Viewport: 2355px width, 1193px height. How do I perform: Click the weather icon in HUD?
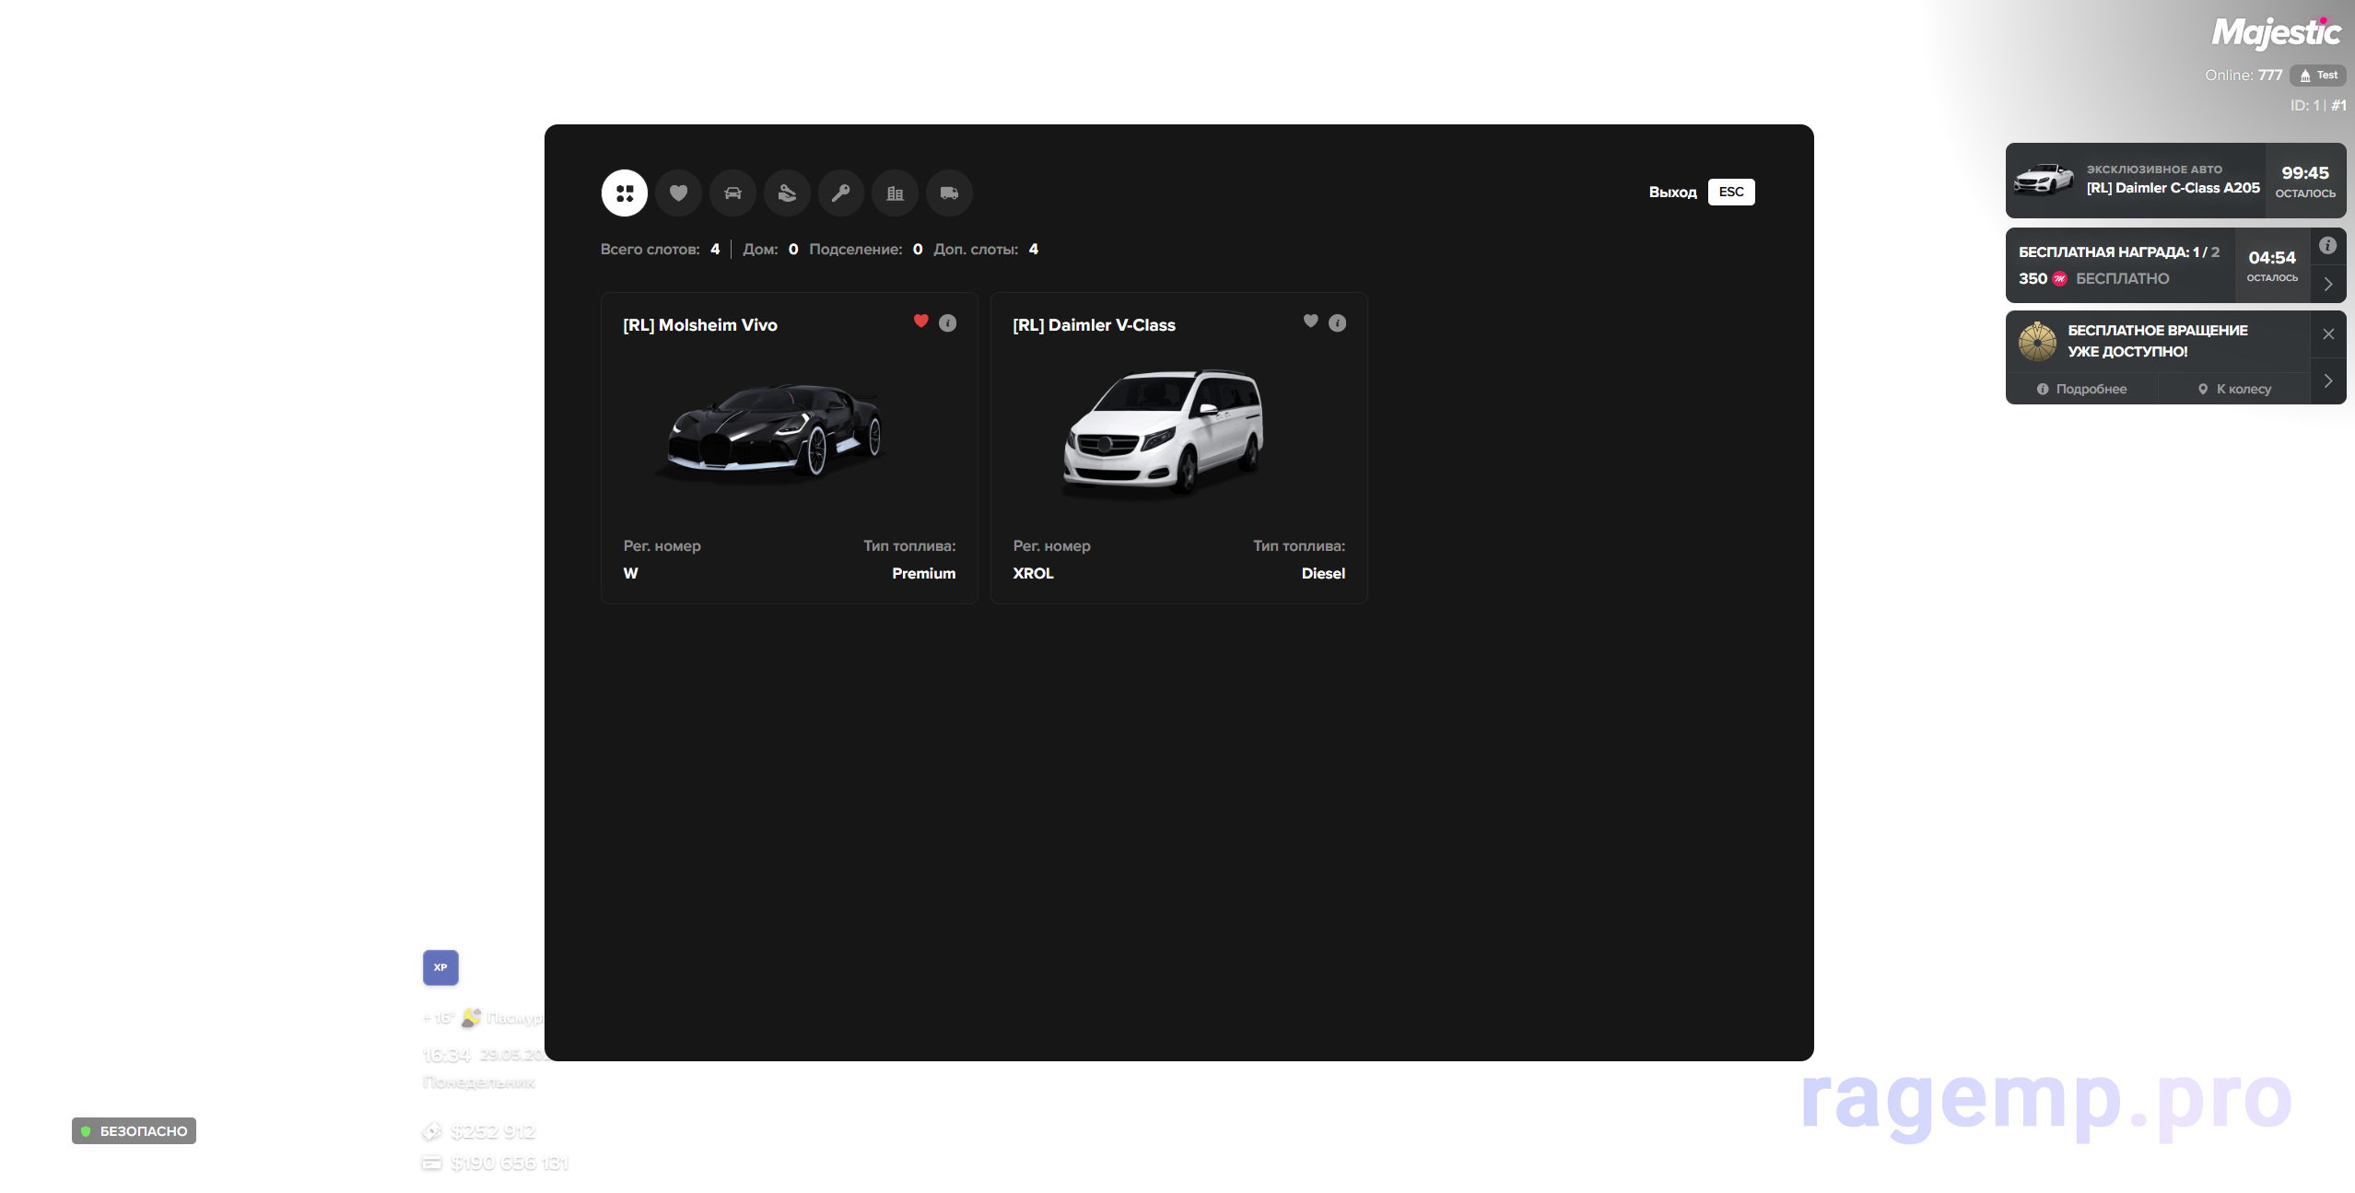point(471,1017)
